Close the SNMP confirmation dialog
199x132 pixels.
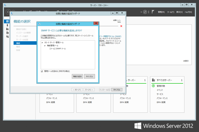click(x=96, y=23)
